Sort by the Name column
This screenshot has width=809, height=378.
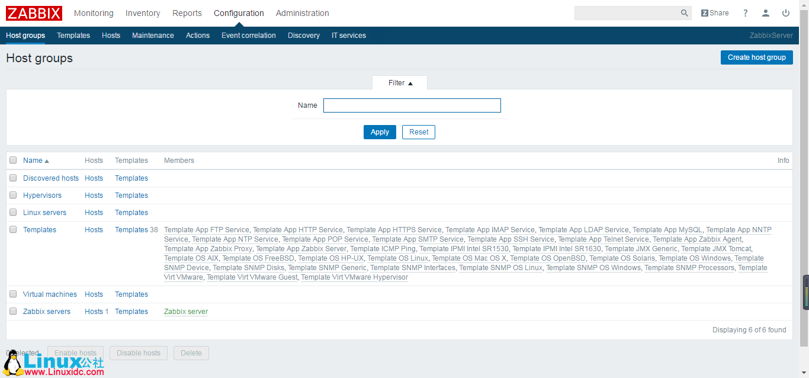[31, 160]
